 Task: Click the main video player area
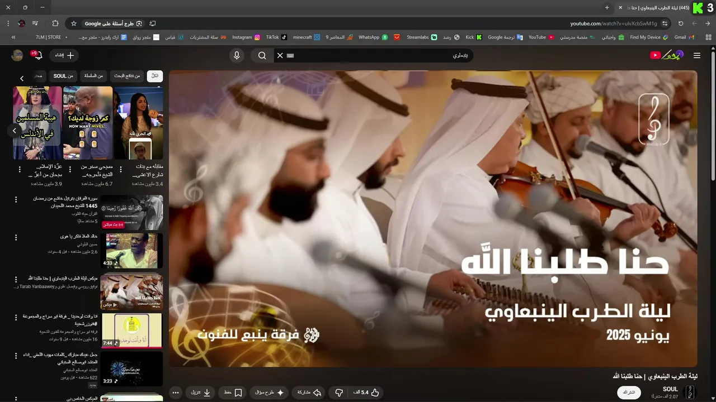pyautogui.click(x=433, y=218)
